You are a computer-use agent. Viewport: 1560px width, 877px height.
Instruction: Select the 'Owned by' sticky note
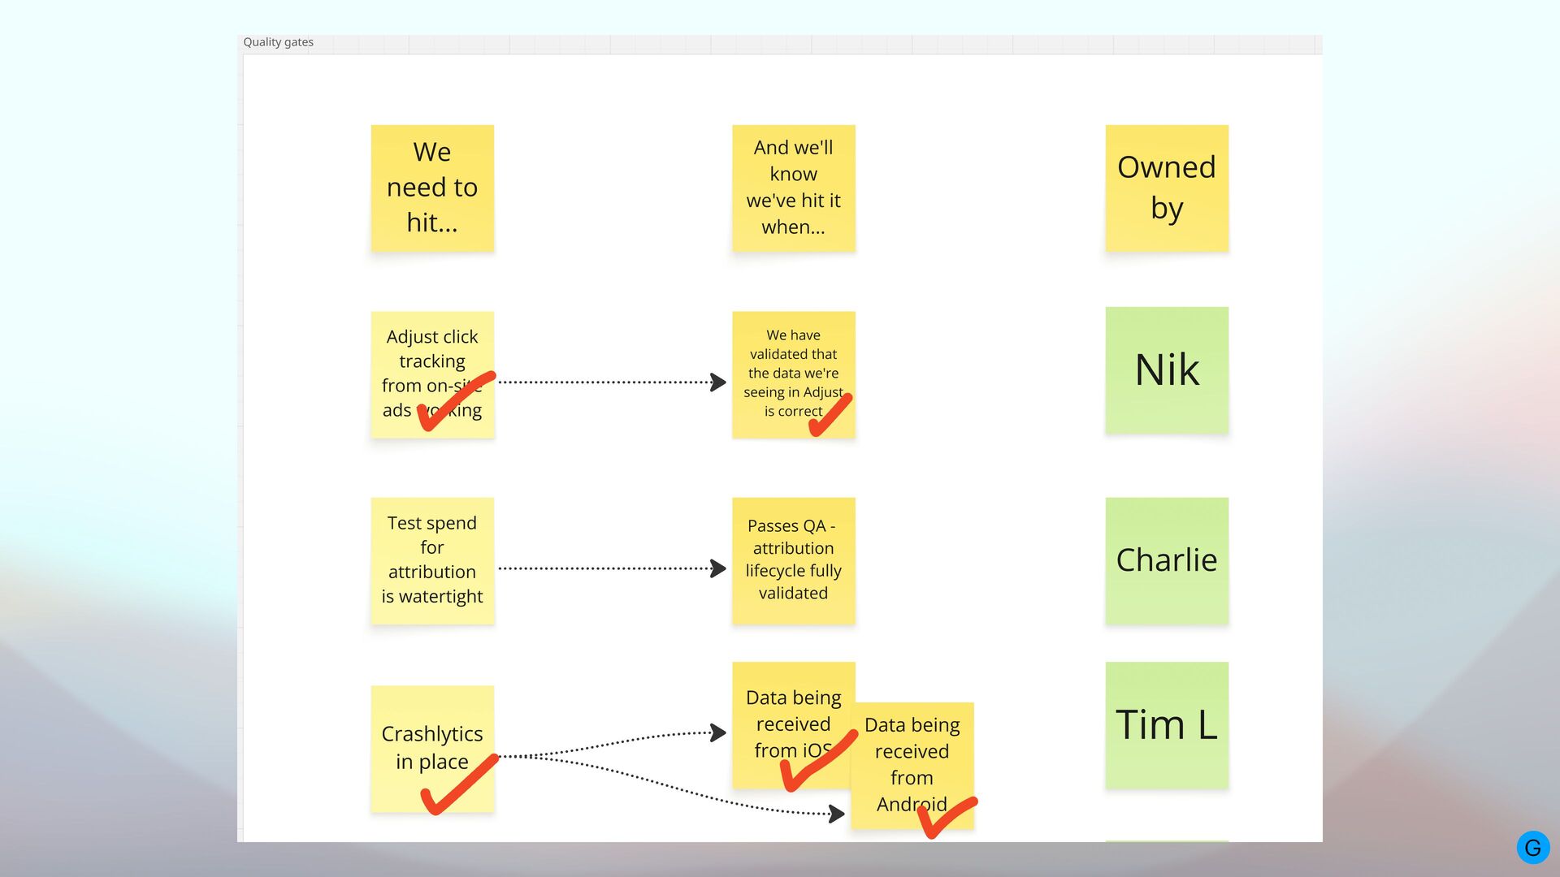tap(1167, 188)
